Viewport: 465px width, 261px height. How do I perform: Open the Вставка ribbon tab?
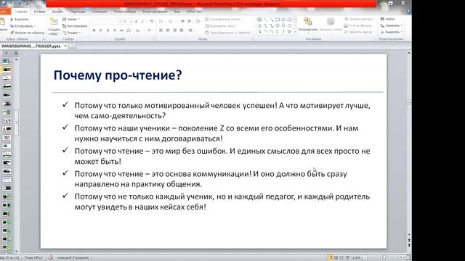point(39,12)
